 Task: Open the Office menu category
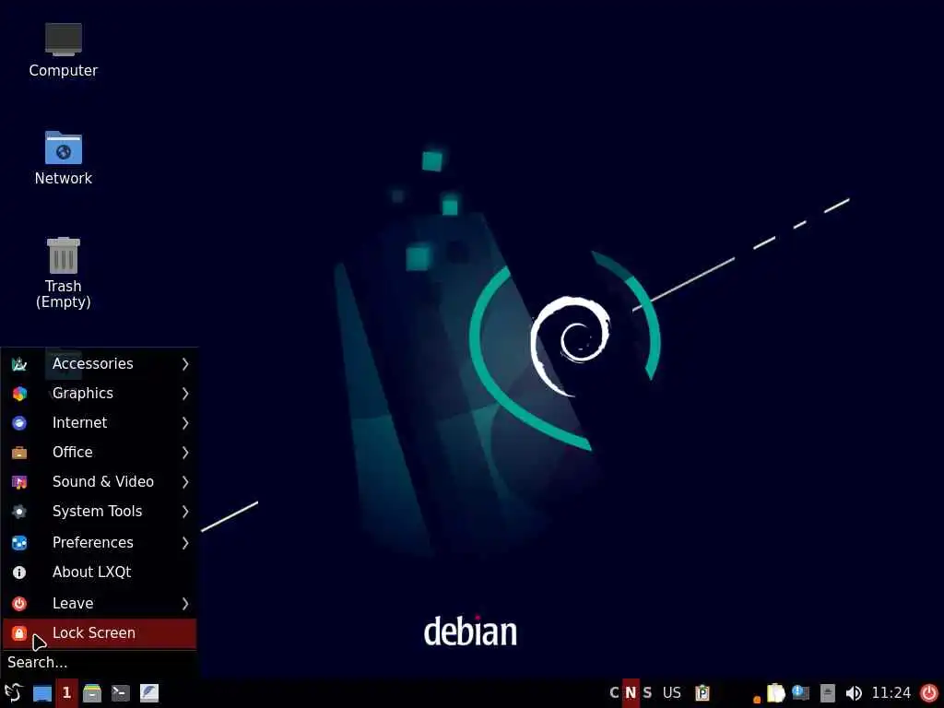point(100,452)
